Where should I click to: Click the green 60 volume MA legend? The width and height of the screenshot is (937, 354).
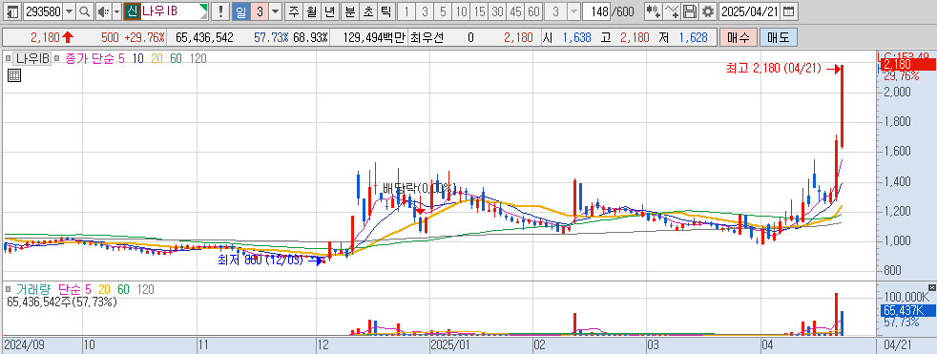point(123,289)
